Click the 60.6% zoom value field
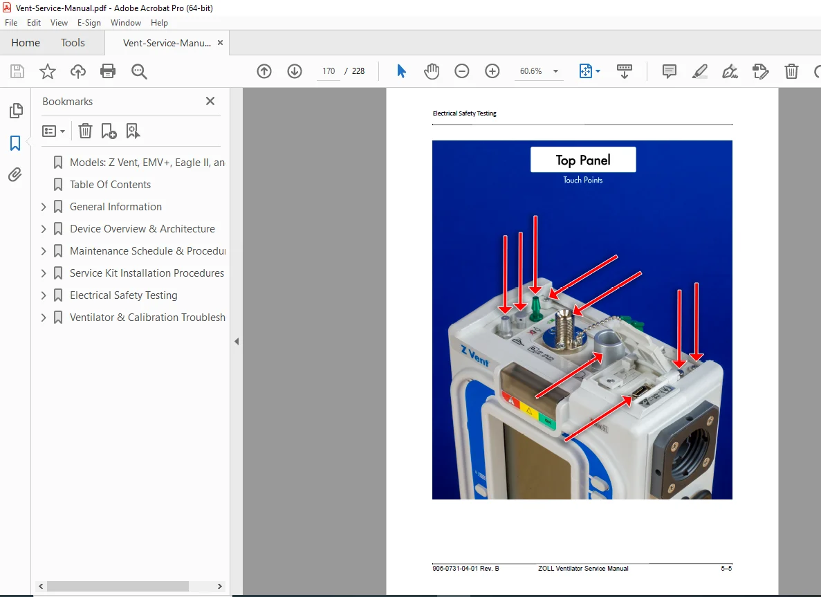The image size is (821, 597). coord(531,71)
